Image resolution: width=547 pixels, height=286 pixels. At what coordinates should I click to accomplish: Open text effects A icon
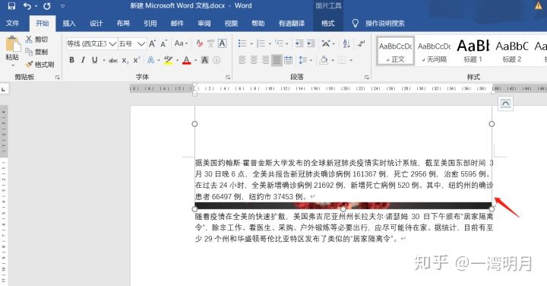150,60
